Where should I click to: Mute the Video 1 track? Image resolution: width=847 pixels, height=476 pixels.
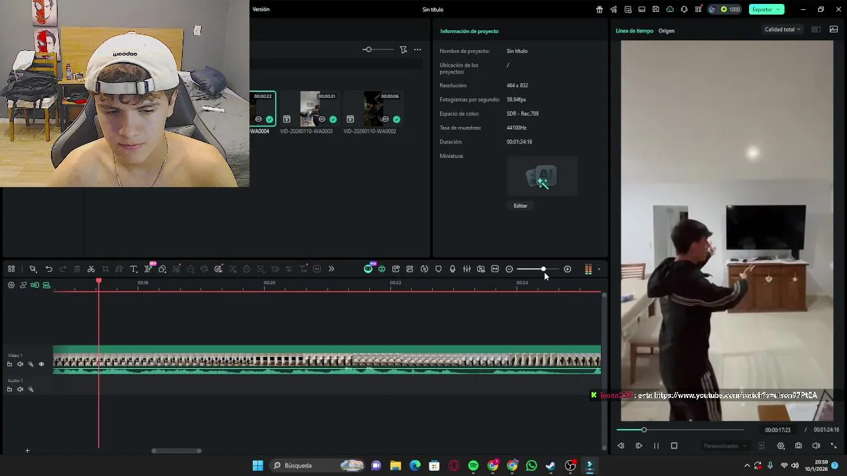click(20, 364)
